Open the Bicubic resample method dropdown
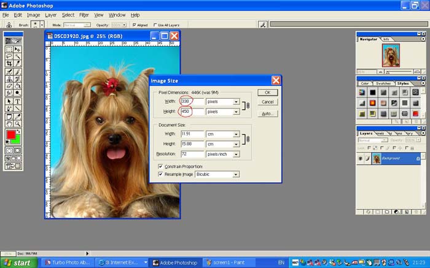Screen dimensions: 430x268 [x=236, y=174]
